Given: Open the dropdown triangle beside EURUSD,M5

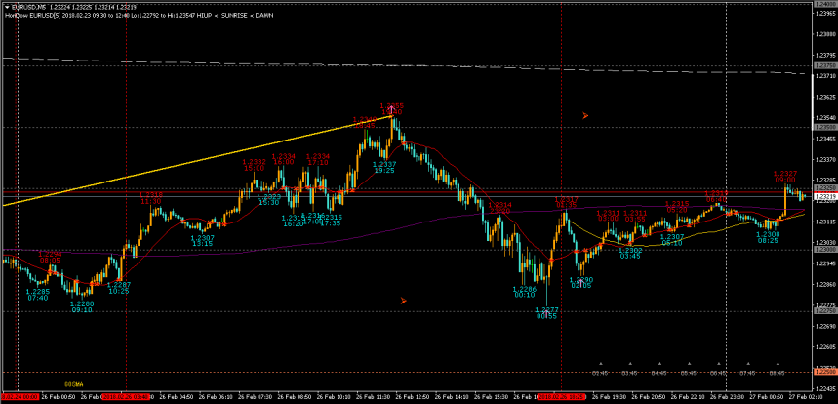Looking at the screenshot, I should click(x=6, y=8).
